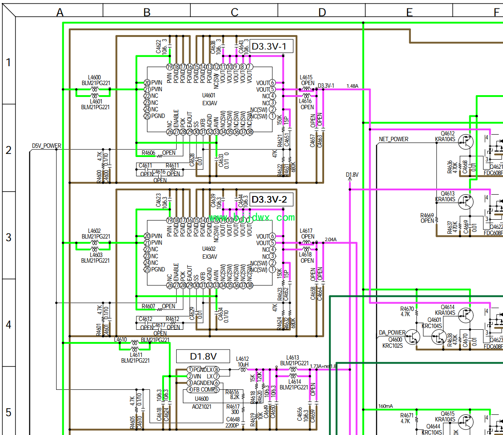The image size is (503, 435).
Task: Click the D1.8V net label with arrow
Action: pos(352,175)
